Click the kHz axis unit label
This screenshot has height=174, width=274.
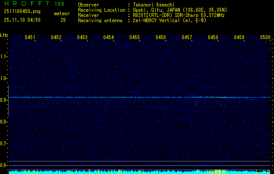(x=4, y=35)
